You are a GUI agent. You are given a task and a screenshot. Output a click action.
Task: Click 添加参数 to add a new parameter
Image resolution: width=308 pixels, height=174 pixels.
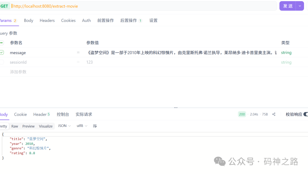tap(18, 72)
